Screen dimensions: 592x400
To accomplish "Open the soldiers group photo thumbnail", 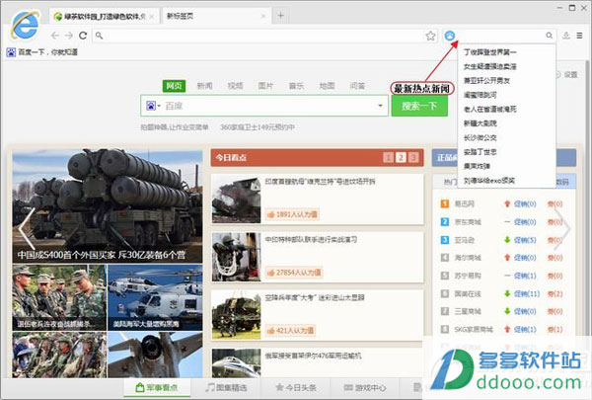I will tap(59, 297).
